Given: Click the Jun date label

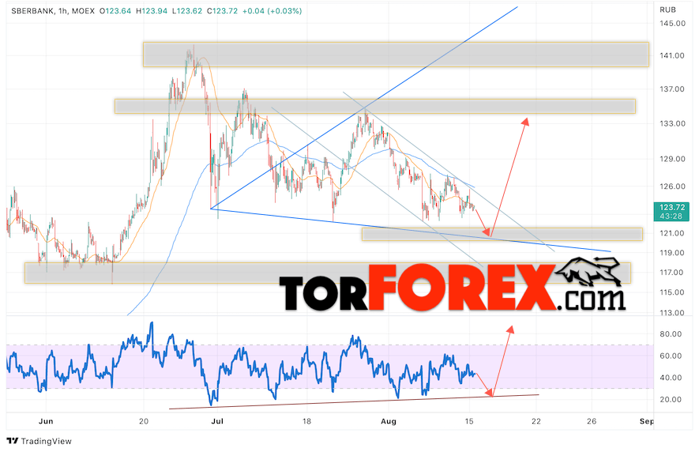Looking at the screenshot, I should (46, 421).
